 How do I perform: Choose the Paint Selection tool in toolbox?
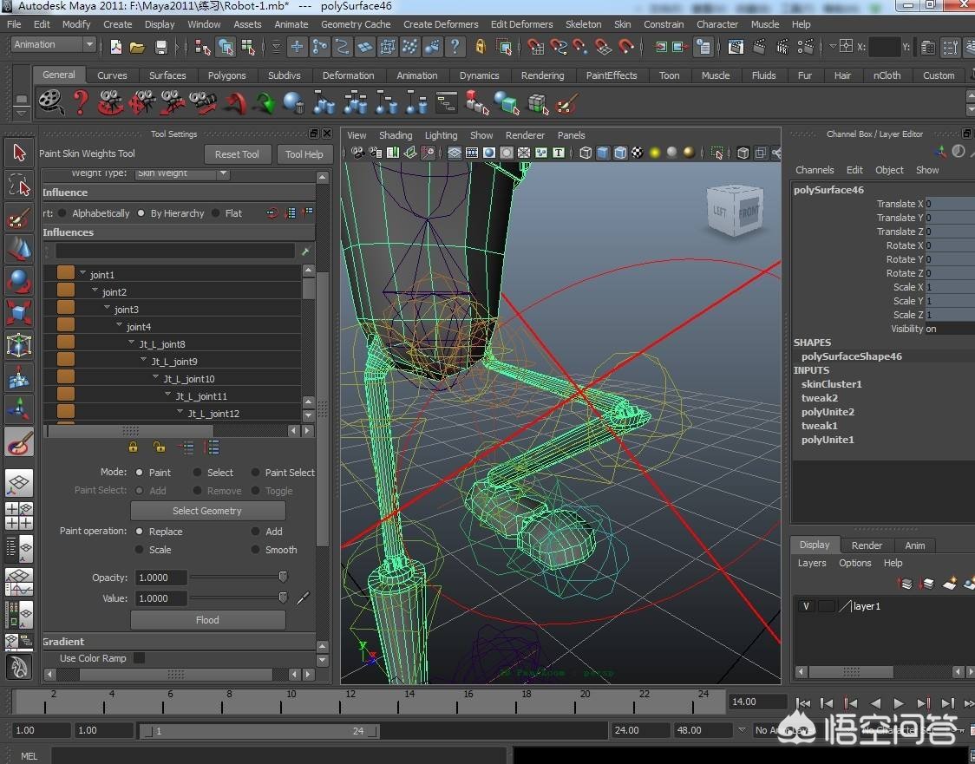click(x=19, y=218)
